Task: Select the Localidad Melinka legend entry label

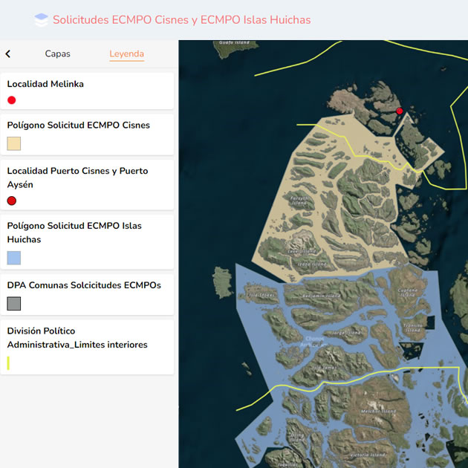Action: 45,84
